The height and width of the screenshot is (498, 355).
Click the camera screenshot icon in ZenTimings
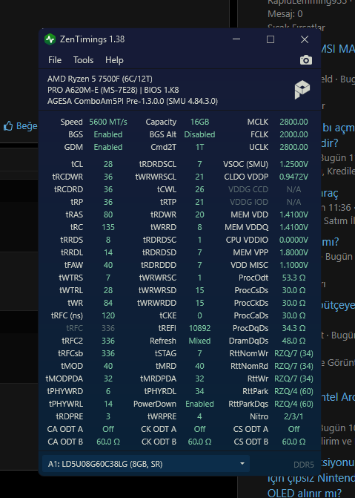(x=306, y=60)
